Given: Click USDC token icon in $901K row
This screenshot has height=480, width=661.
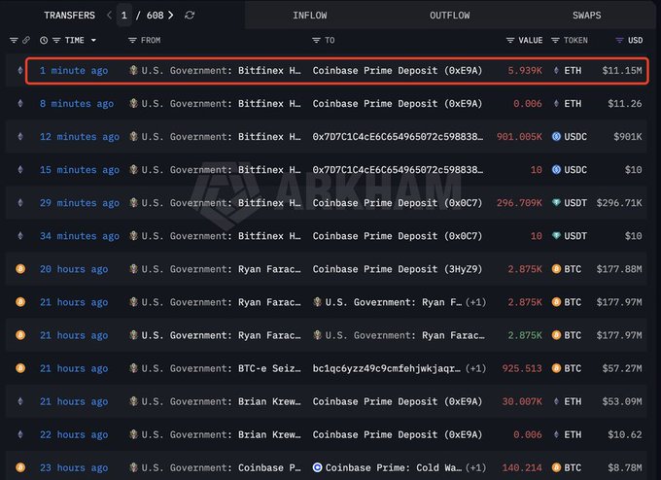Looking at the screenshot, I should point(556,137).
